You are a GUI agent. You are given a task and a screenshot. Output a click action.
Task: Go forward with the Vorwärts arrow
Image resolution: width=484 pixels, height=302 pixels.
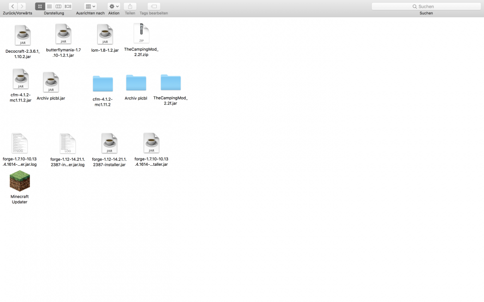pyautogui.click(x=22, y=6)
